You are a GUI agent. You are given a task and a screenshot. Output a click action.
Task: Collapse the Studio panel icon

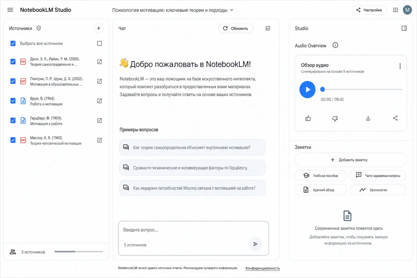(x=404, y=28)
